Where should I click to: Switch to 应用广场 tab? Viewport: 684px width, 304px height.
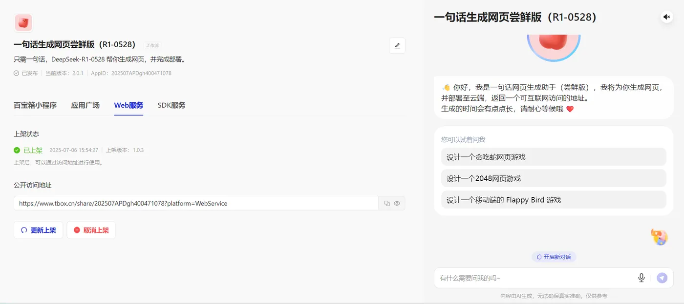click(85, 105)
